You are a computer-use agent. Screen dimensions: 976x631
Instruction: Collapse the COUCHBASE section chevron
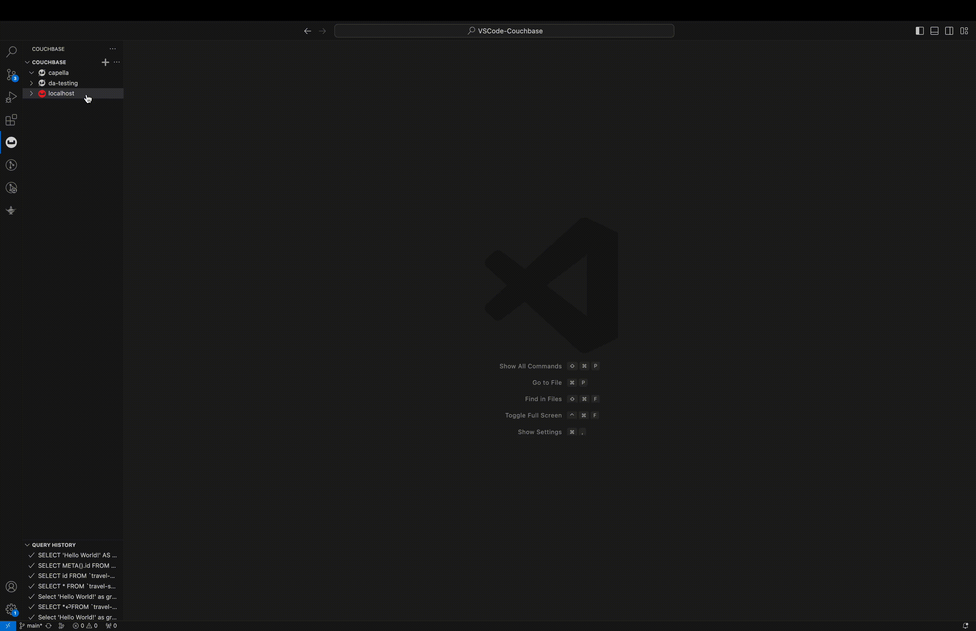(27, 62)
